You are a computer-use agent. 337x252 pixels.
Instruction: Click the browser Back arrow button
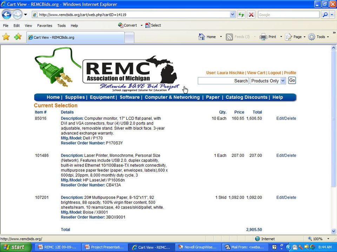coord(7,15)
